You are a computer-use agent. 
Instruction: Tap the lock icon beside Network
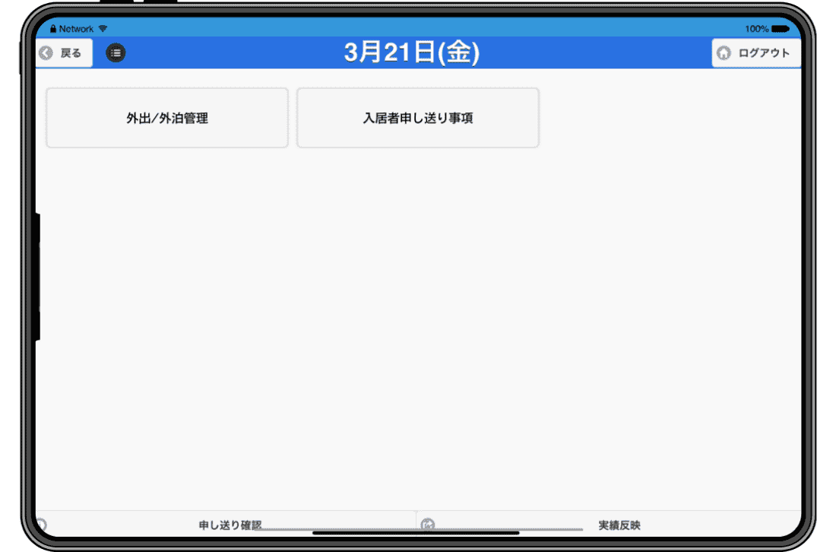(x=52, y=28)
